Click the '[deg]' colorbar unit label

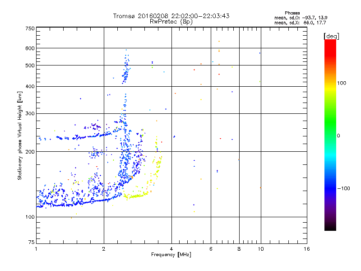tap(331, 37)
